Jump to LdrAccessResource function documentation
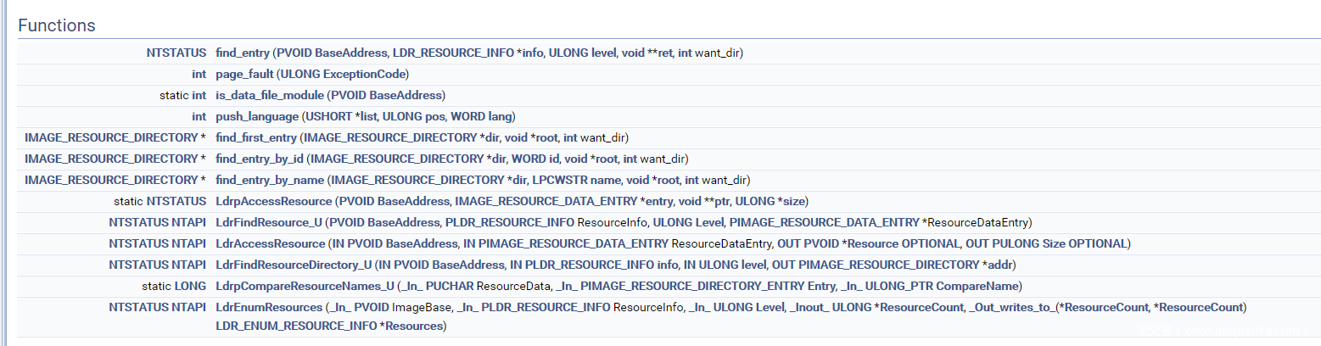Viewport: 1321px width, 346px height. pyautogui.click(x=270, y=243)
